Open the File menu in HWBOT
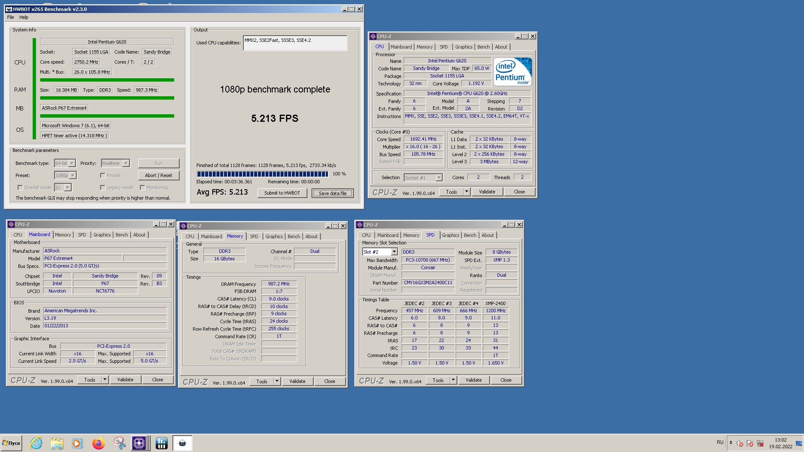Screen dimensions: 804x452 [10, 17]
